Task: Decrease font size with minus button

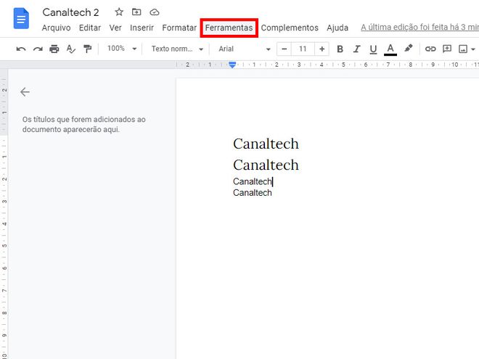Action: (284, 49)
